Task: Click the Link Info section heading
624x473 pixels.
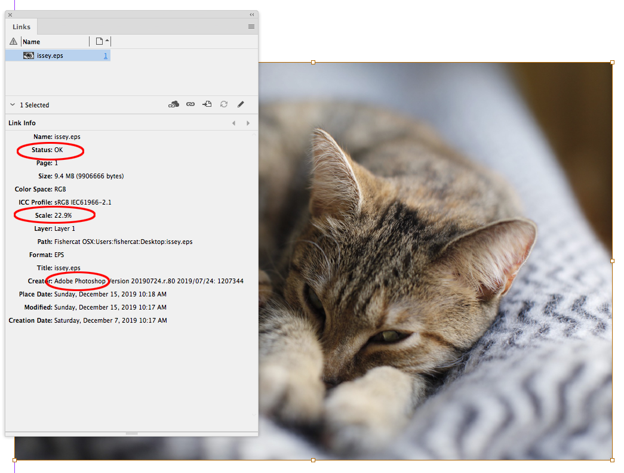Action: click(22, 123)
